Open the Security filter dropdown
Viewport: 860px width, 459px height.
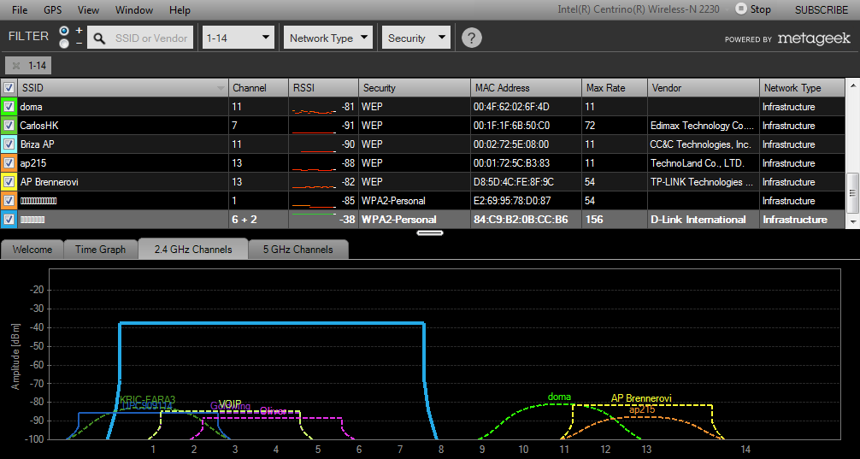click(416, 38)
